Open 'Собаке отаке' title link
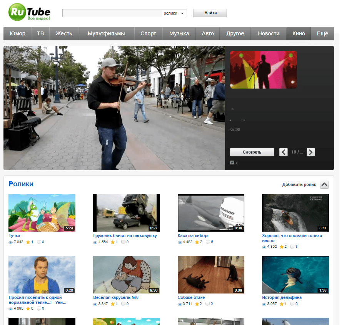 (191, 298)
